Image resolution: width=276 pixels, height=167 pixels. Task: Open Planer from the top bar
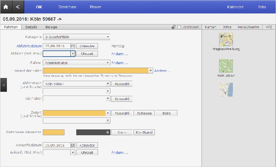[x=96, y=7]
